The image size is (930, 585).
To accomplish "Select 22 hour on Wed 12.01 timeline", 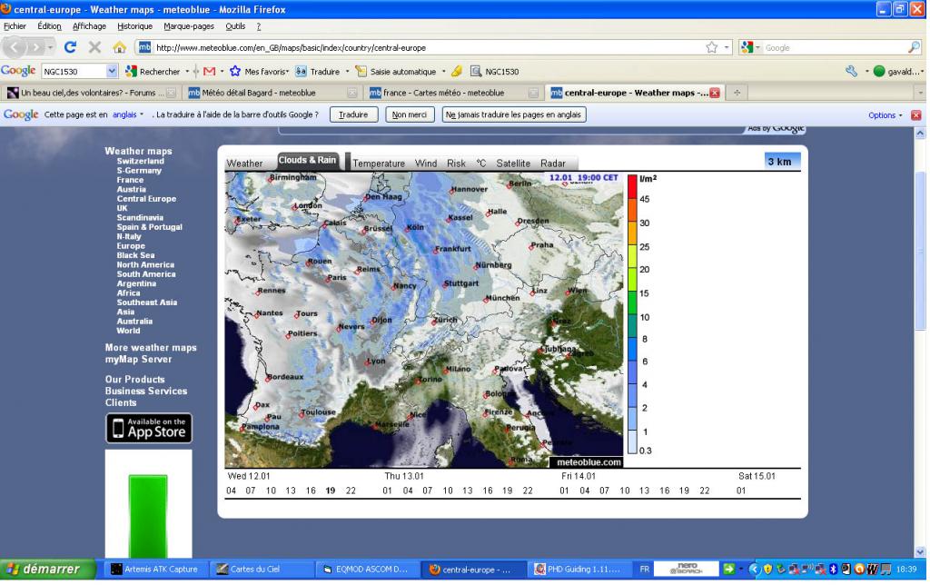I will tap(351, 491).
